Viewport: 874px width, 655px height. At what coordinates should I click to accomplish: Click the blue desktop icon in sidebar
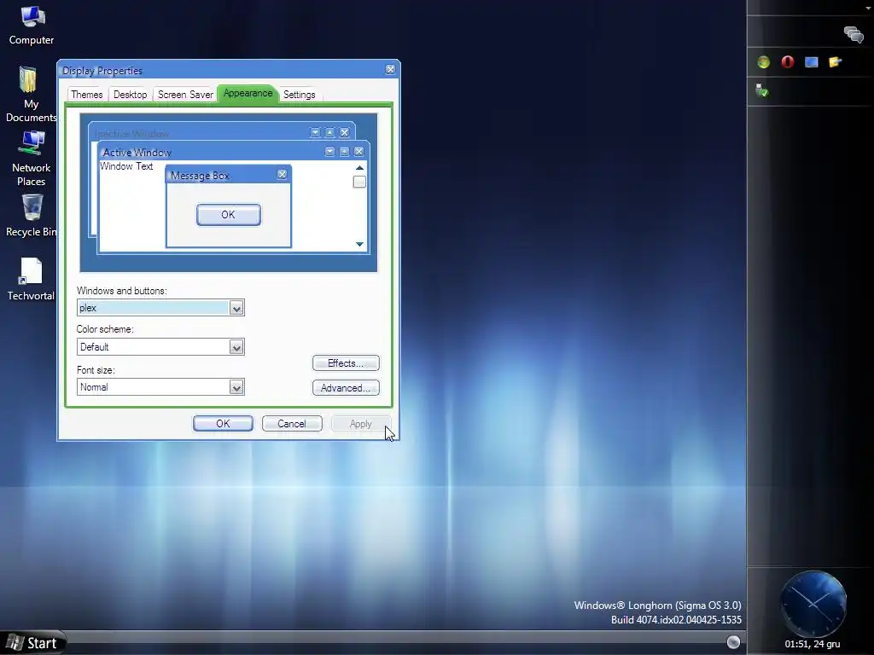pos(811,61)
